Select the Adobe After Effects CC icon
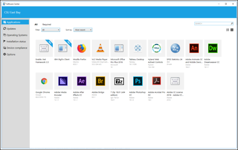This screenshot has height=150, width=238. pos(81,81)
